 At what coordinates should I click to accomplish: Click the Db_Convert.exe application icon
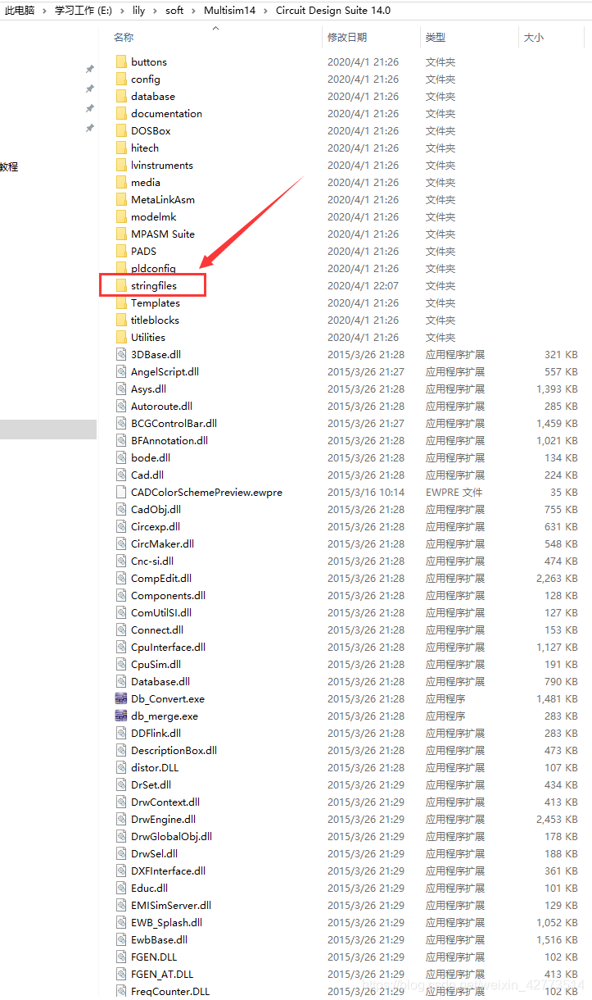point(121,698)
